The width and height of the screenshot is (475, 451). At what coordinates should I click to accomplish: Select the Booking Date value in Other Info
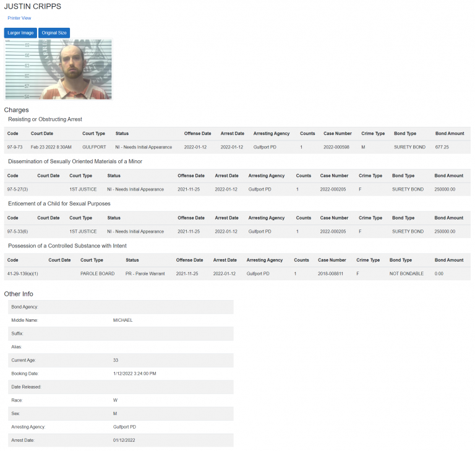[134, 374]
